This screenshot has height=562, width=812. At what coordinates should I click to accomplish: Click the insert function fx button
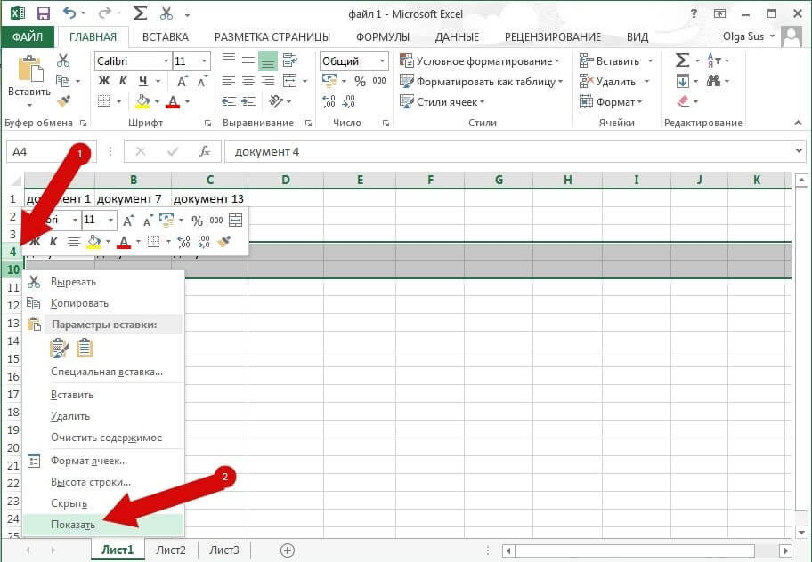pos(205,151)
